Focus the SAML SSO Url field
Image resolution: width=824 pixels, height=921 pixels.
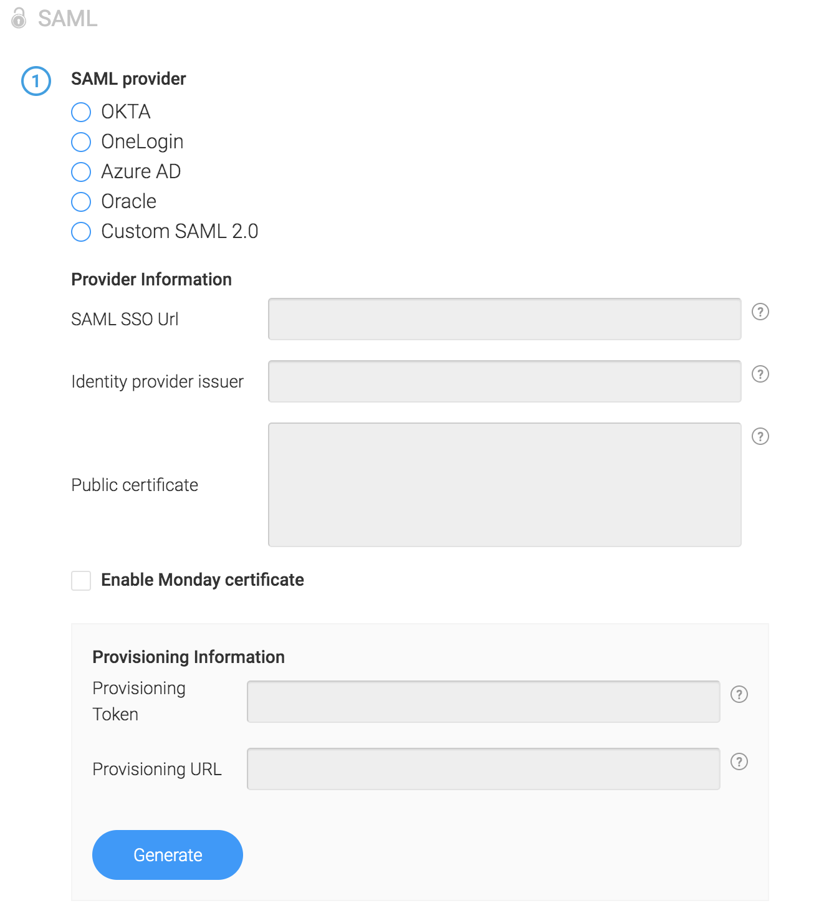pyautogui.click(x=505, y=319)
